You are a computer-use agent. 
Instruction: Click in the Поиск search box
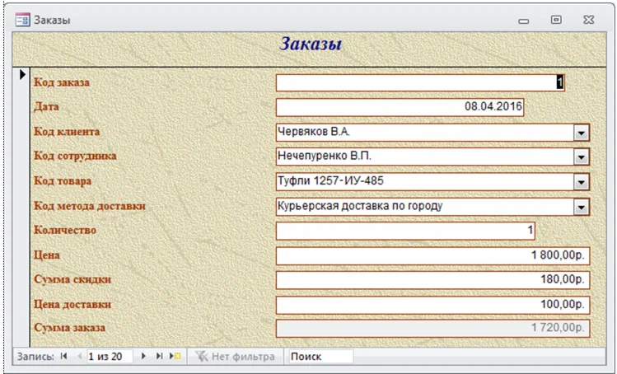tap(319, 357)
